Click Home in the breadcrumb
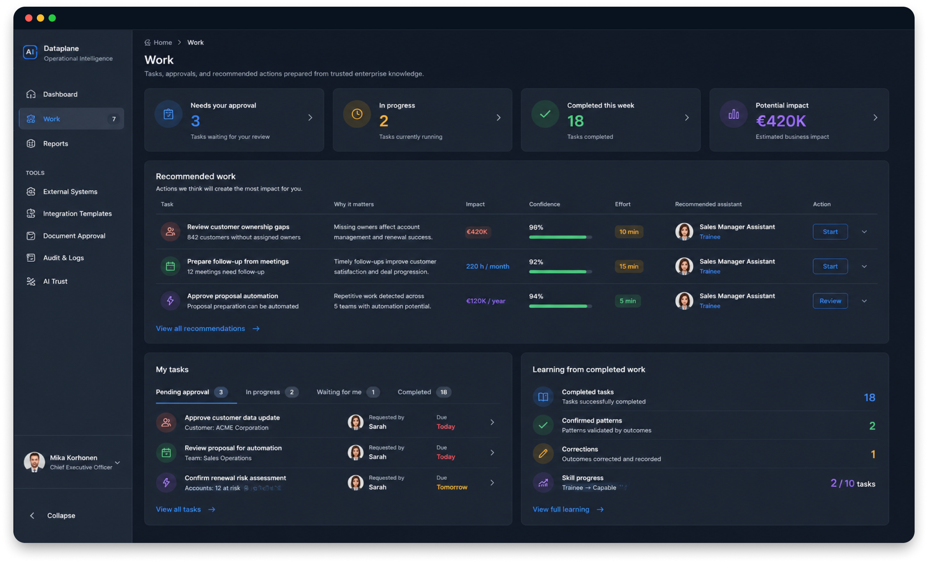This screenshot has height=563, width=928. (x=162, y=42)
